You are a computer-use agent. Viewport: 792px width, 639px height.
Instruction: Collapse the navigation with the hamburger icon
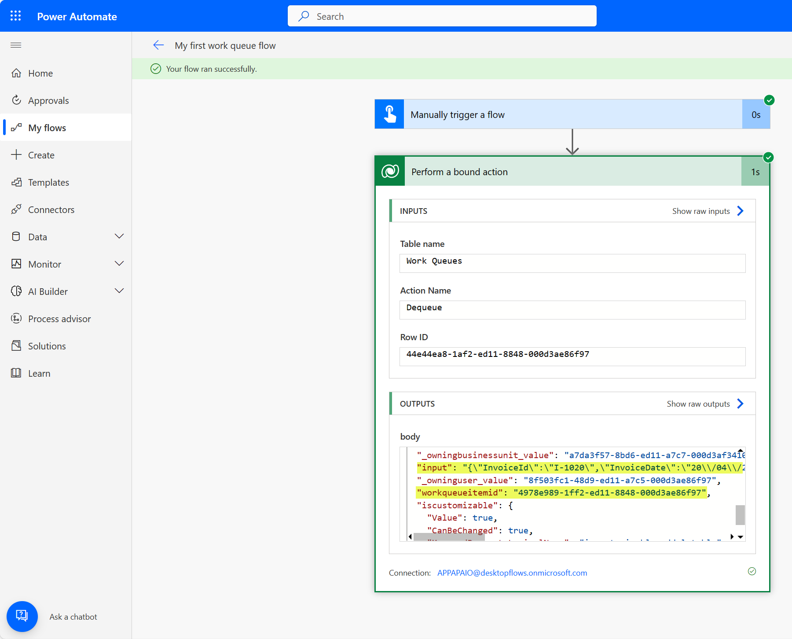pyautogui.click(x=15, y=45)
